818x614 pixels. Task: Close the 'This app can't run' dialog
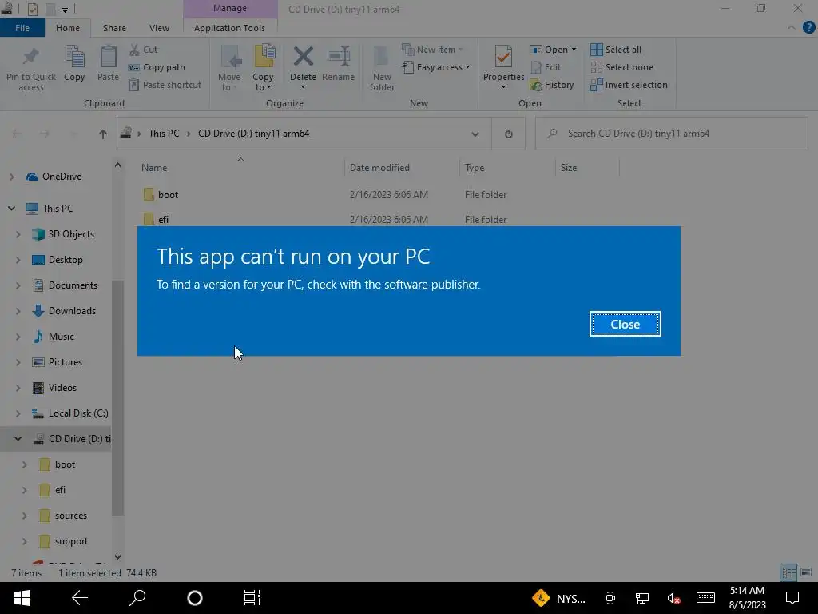coord(625,325)
